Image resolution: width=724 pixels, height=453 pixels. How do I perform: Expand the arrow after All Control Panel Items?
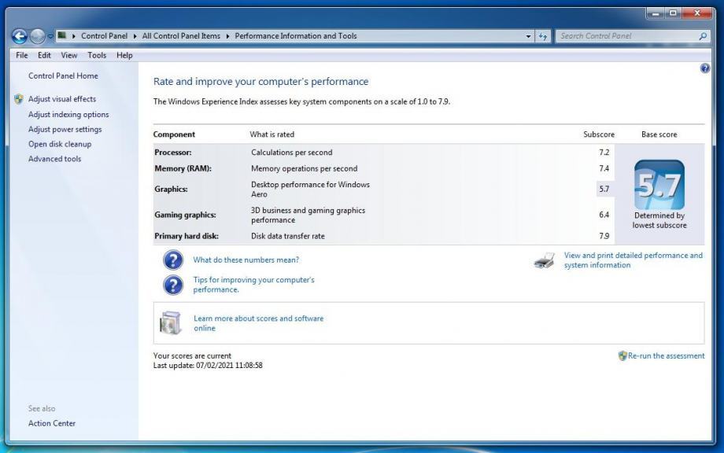[x=227, y=36]
